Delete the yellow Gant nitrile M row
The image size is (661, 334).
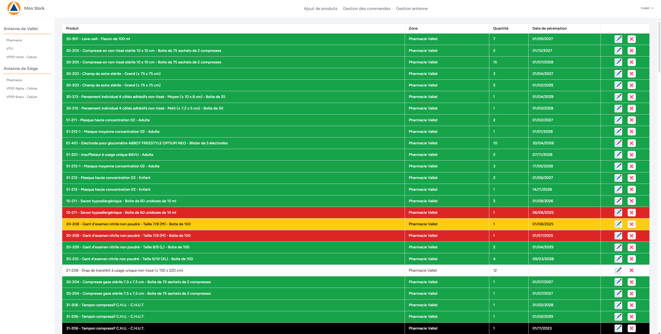click(631, 224)
